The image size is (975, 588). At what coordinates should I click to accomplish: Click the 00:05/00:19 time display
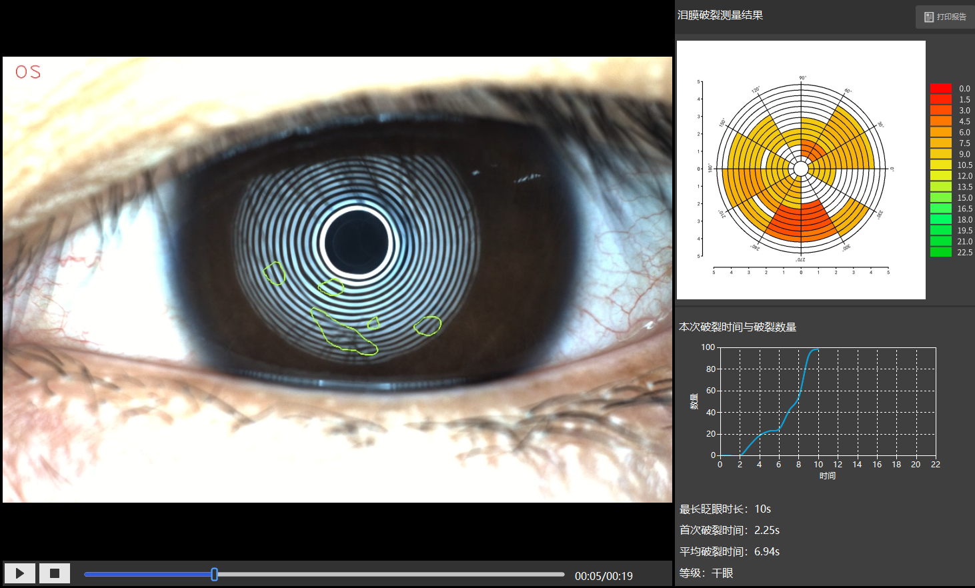tap(604, 576)
